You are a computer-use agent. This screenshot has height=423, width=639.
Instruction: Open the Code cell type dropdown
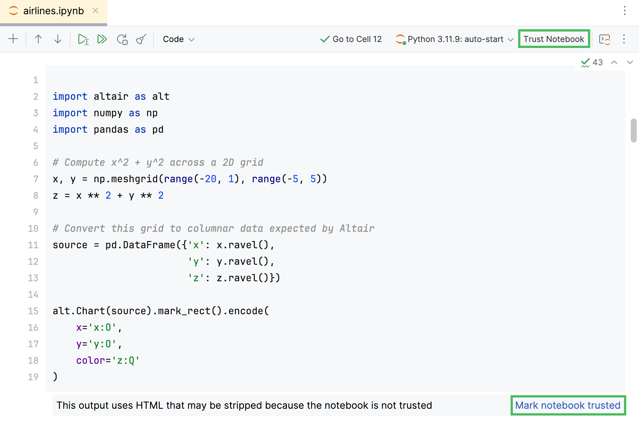click(178, 39)
